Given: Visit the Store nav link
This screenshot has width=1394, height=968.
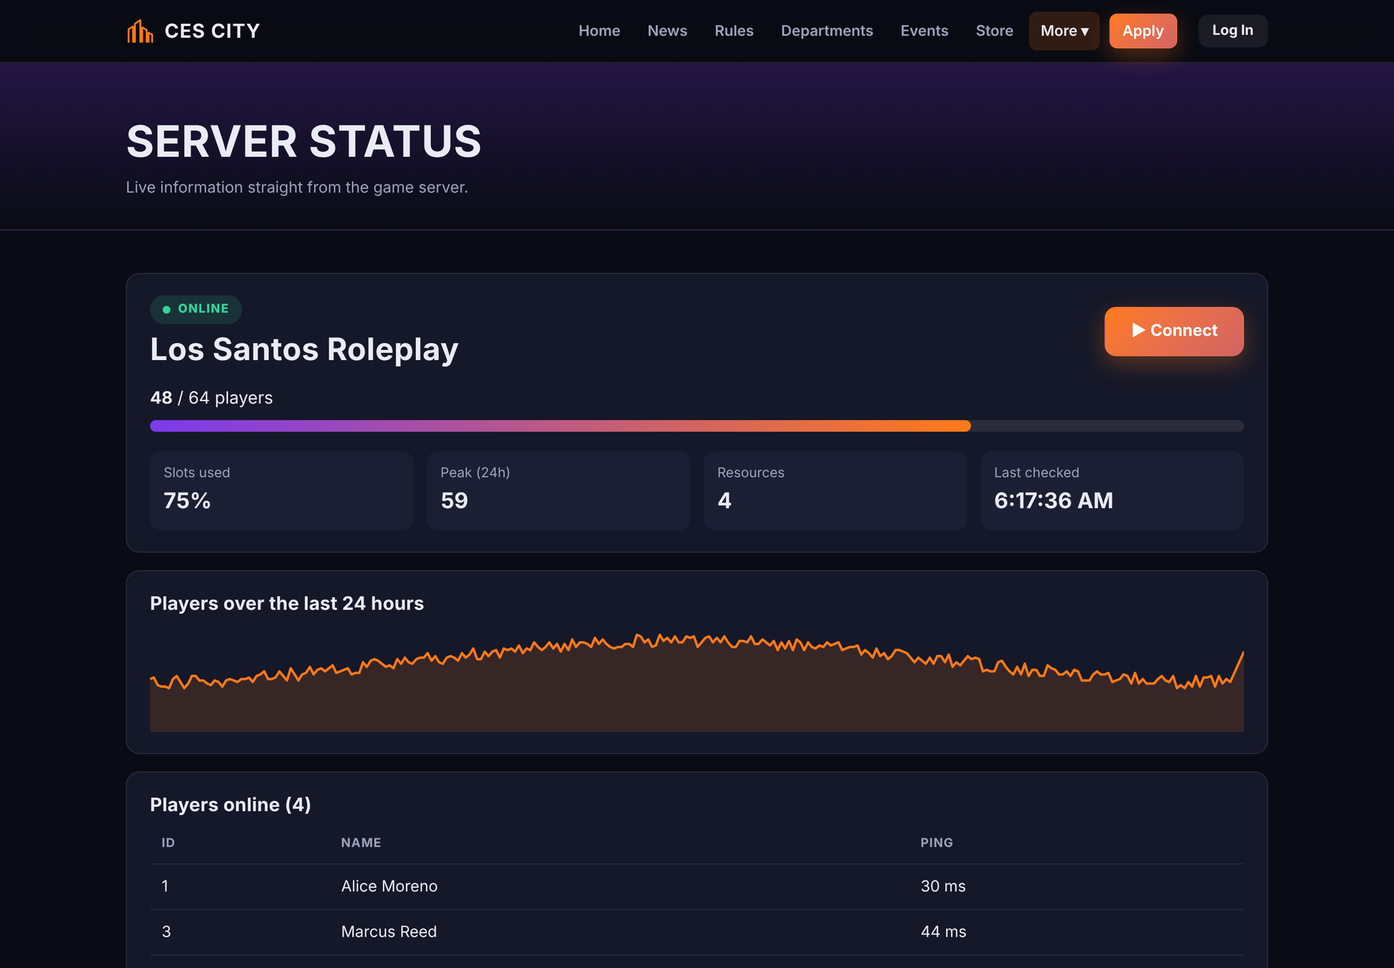Looking at the screenshot, I should (995, 31).
